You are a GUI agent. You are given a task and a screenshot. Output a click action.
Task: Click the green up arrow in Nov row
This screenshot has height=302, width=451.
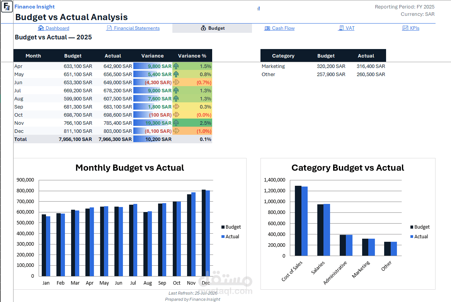click(176, 123)
